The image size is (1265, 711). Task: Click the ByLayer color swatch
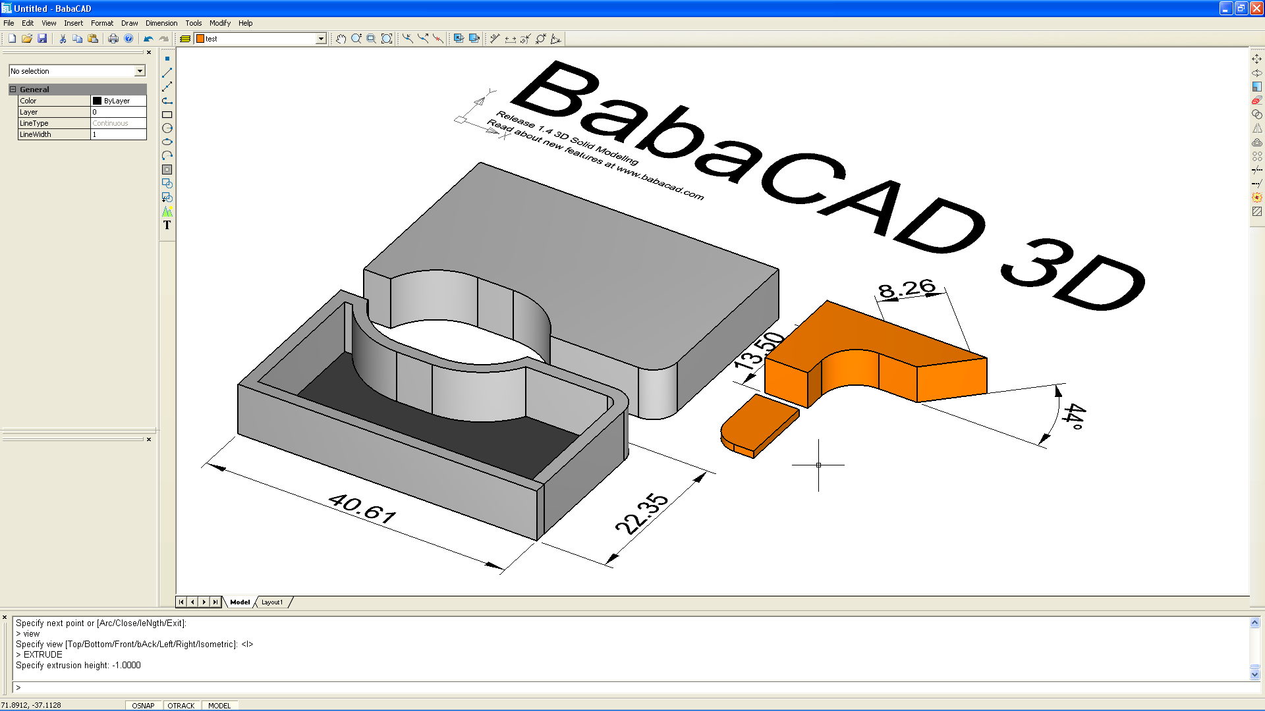pyautogui.click(x=98, y=101)
